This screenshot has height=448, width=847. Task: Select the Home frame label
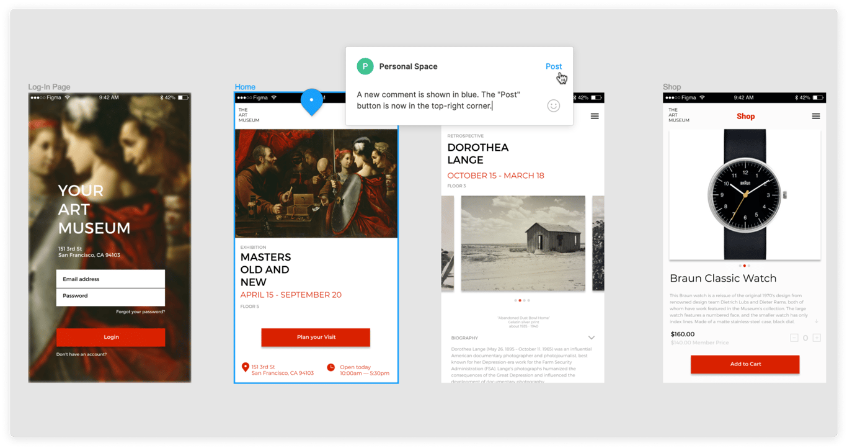245,87
